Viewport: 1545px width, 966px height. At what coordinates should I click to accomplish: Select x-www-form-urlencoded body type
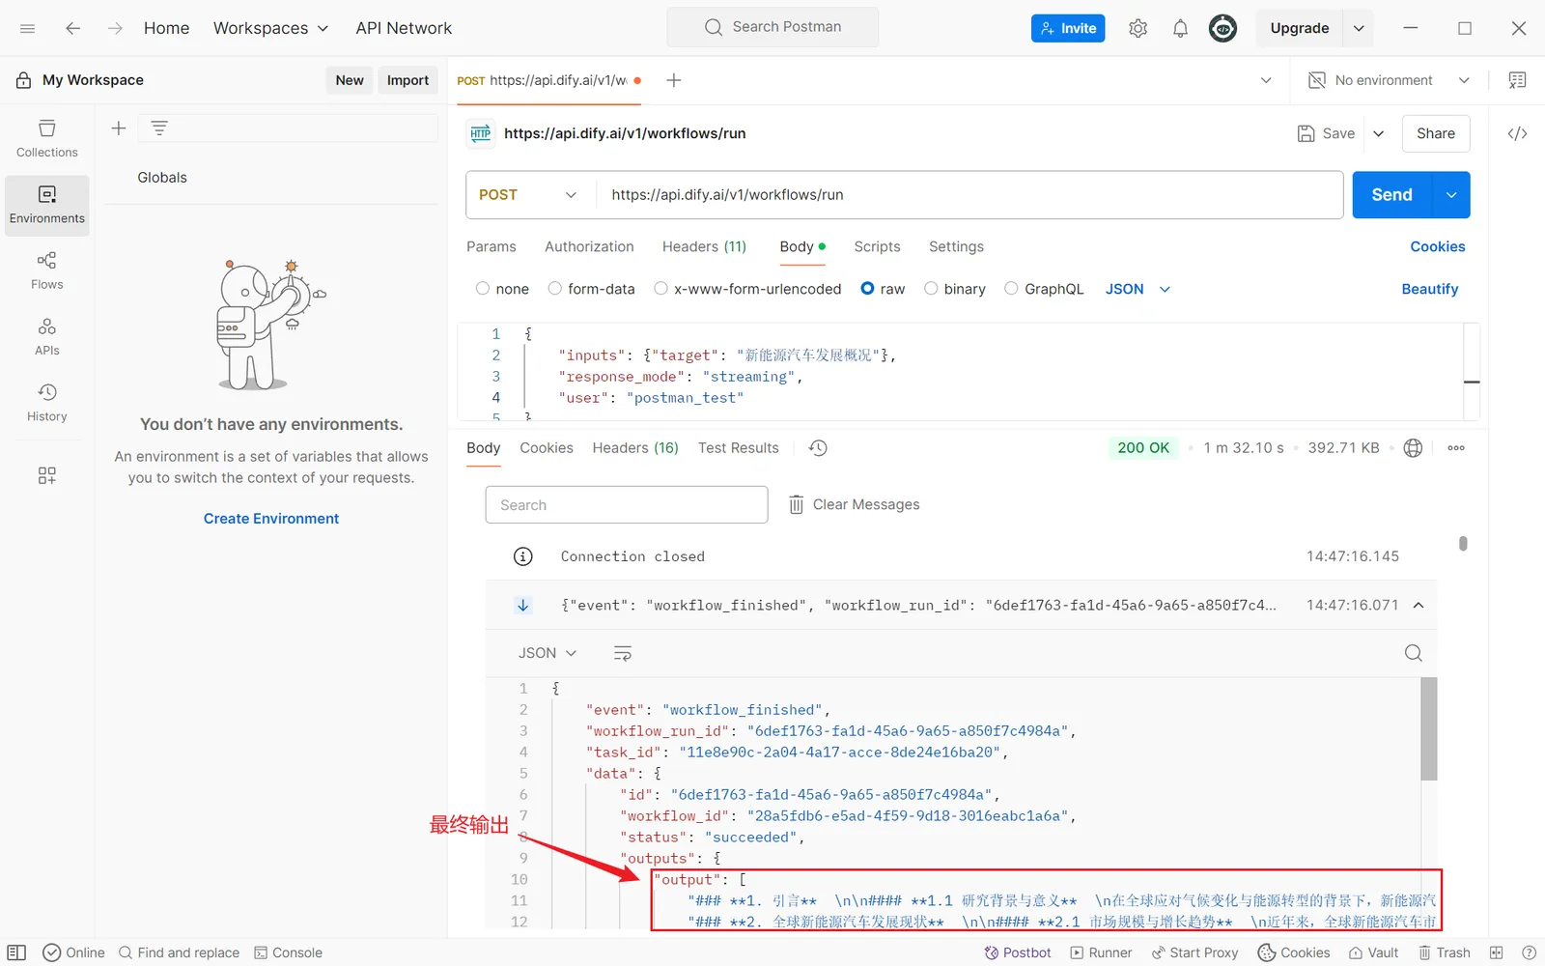(x=660, y=289)
